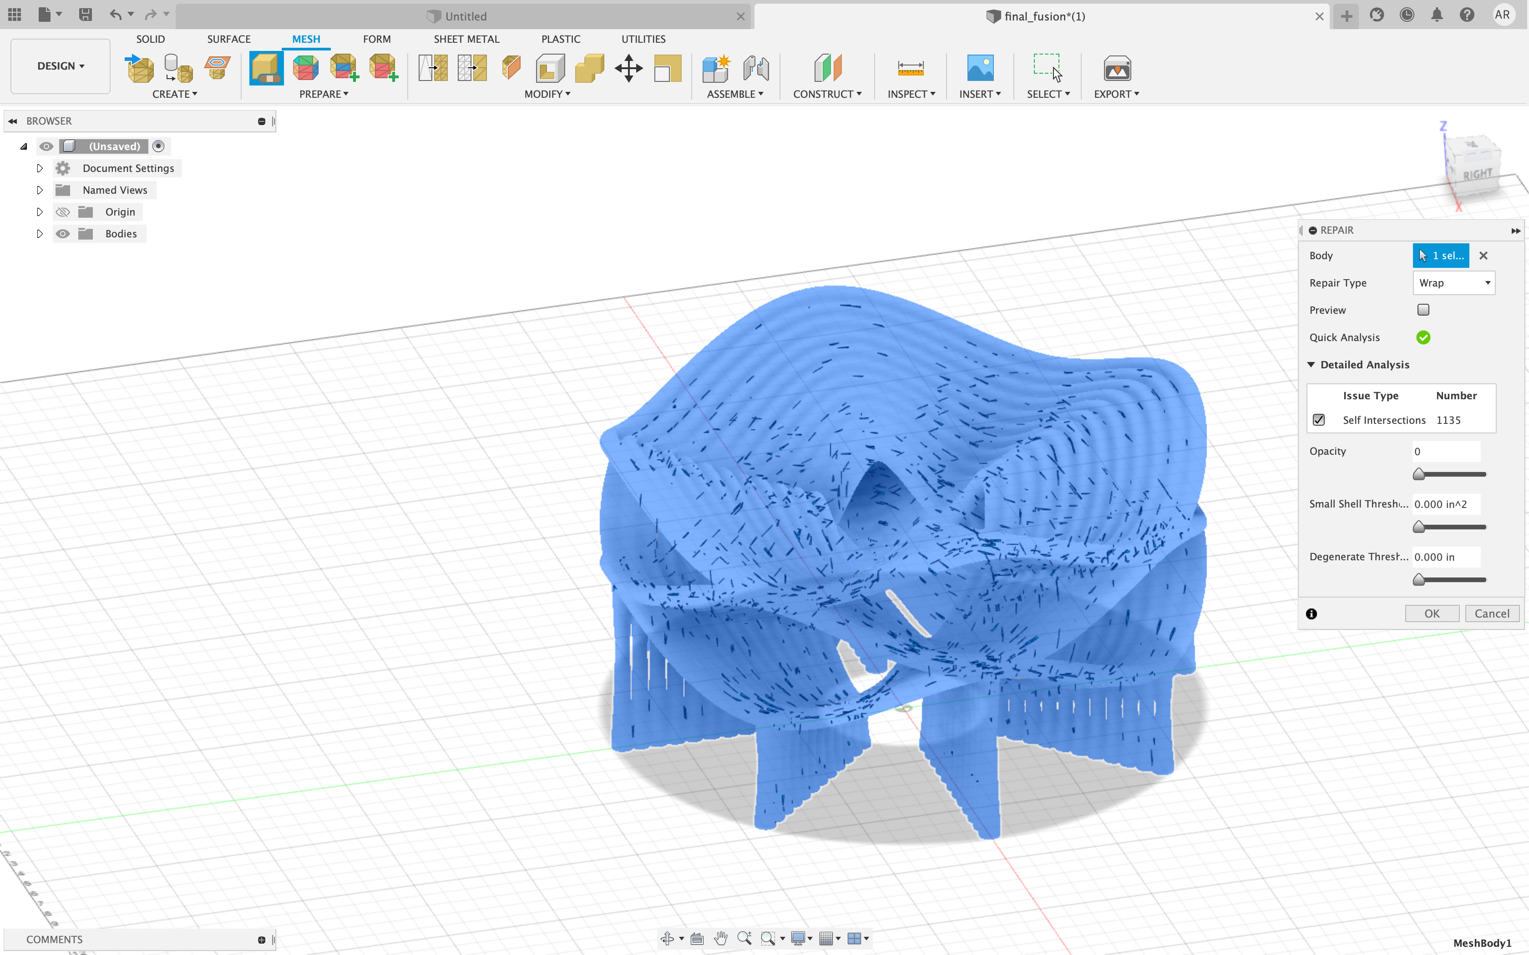Click the Save icon in the top toolbar

point(85,15)
